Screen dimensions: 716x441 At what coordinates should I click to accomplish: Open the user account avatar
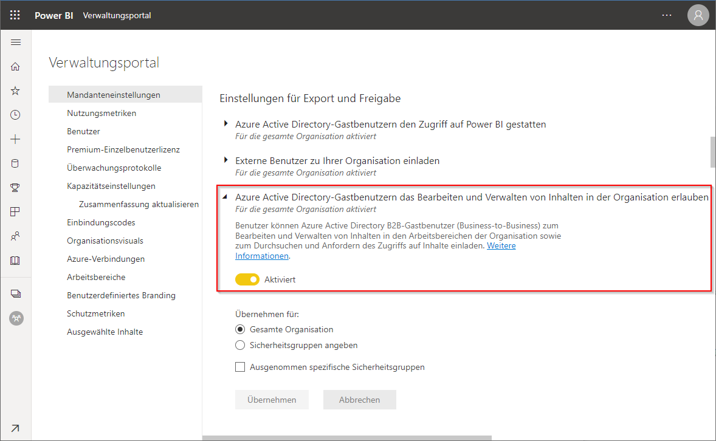(698, 15)
